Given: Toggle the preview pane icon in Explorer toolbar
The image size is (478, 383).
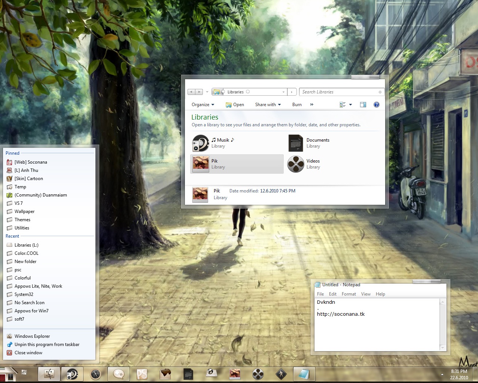Looking at the screenshot, I should [363, 105].
